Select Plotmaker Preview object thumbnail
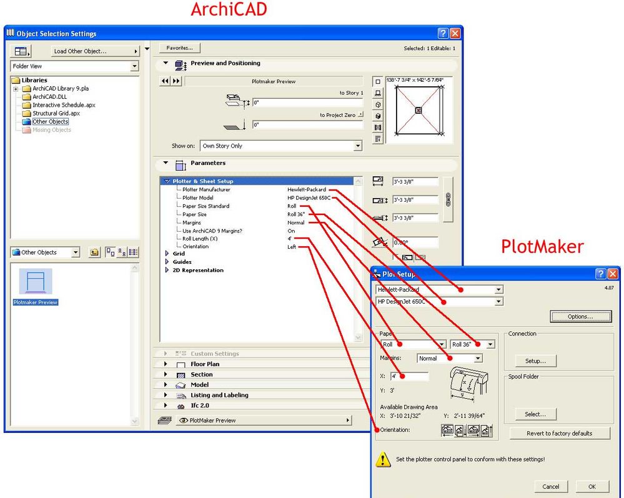Screen dimensions: 624x498 tap(36, 282)
